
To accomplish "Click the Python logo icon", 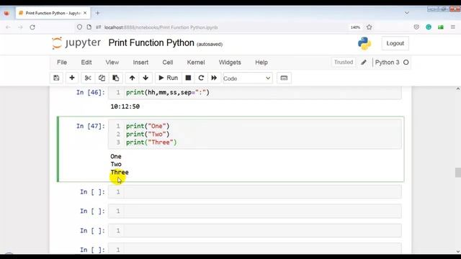I will pos(364,43).
